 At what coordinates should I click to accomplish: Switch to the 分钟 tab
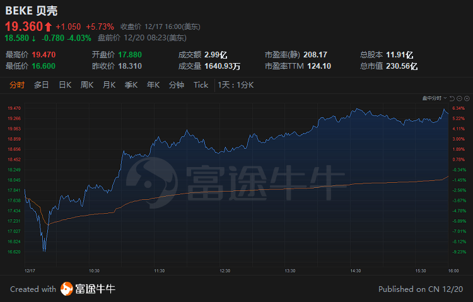(x=177, y=85)
